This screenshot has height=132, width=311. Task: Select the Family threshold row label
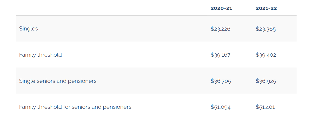point(40,55)
